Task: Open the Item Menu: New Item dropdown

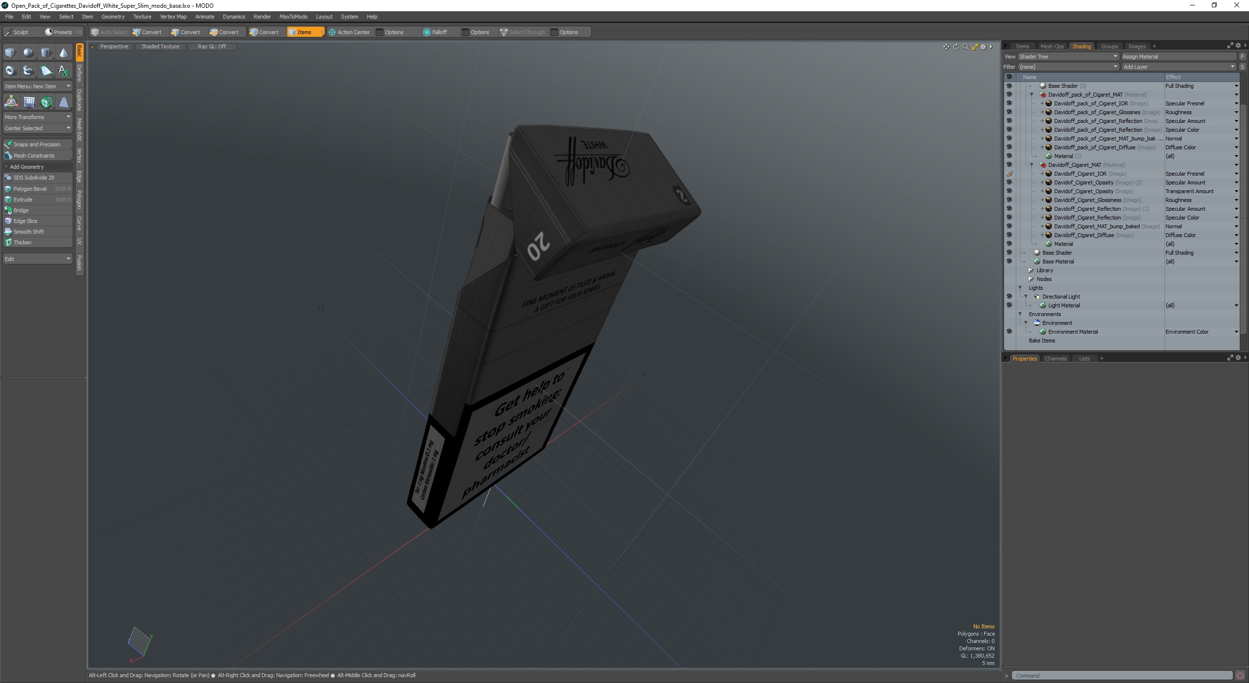Action: pyautogui.click(x=38, y=86)
